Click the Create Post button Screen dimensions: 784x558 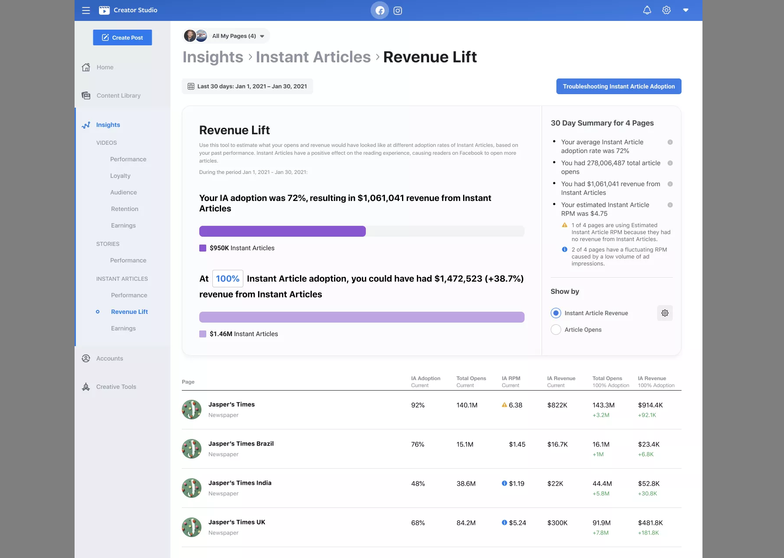tap(123, 37)
